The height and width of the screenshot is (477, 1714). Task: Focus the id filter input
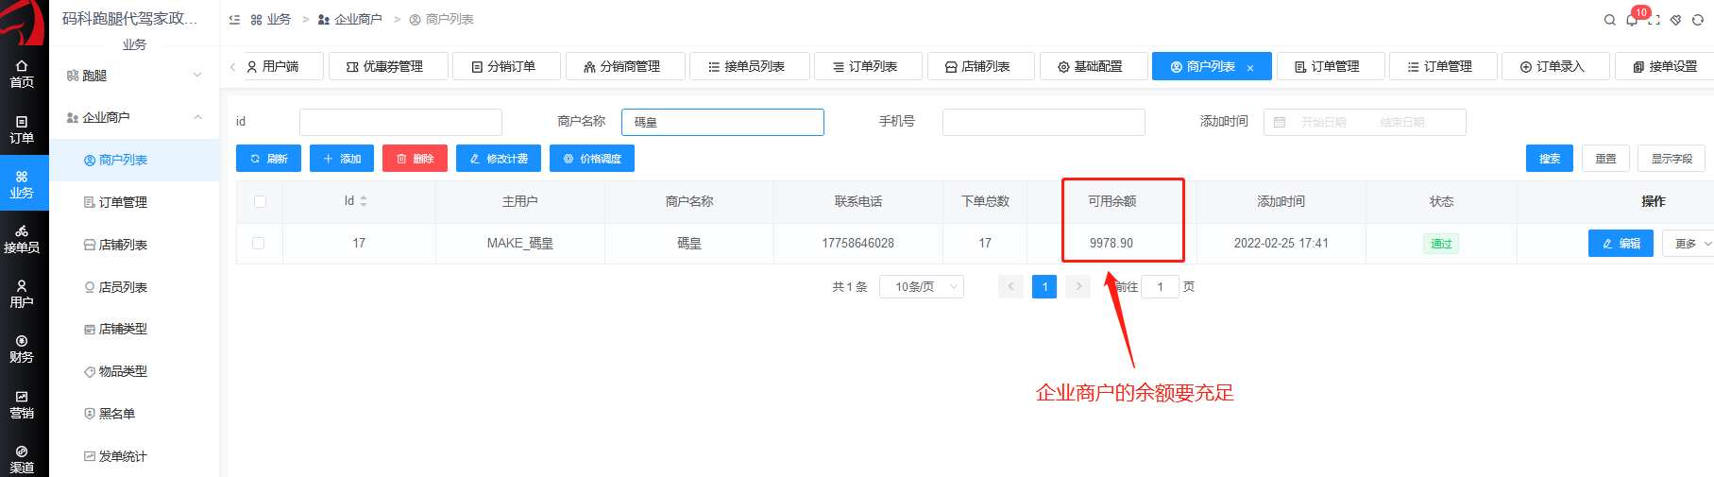coord(400,122)
